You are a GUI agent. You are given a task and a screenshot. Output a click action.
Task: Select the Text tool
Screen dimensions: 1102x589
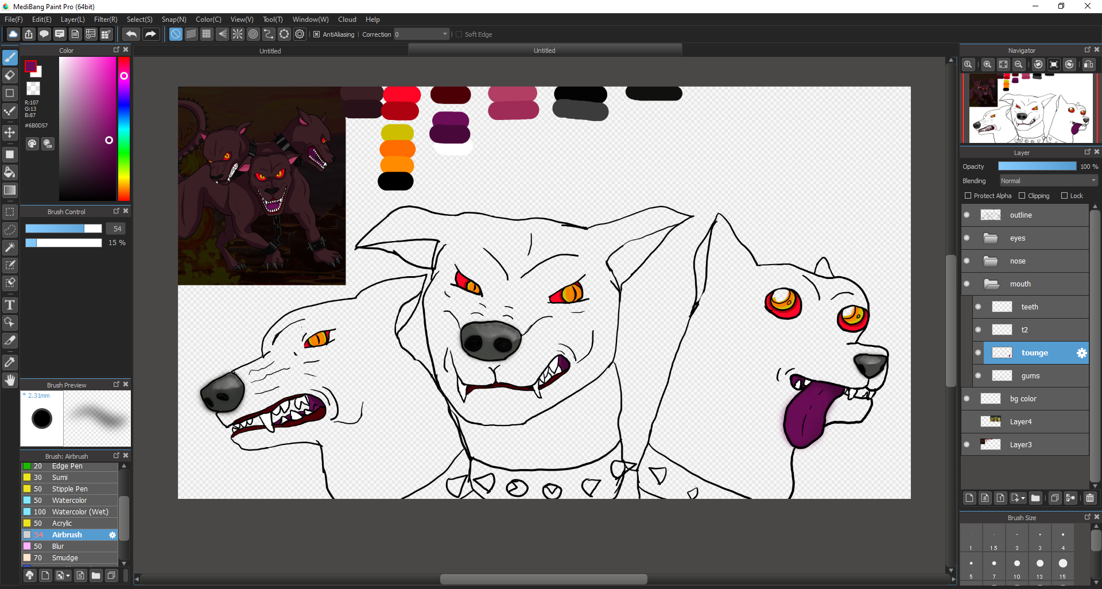click(10, 305)
